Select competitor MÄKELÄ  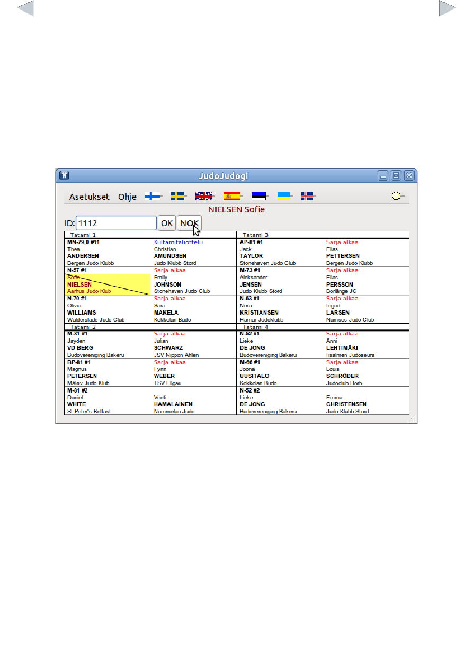(x=166, y=313)
